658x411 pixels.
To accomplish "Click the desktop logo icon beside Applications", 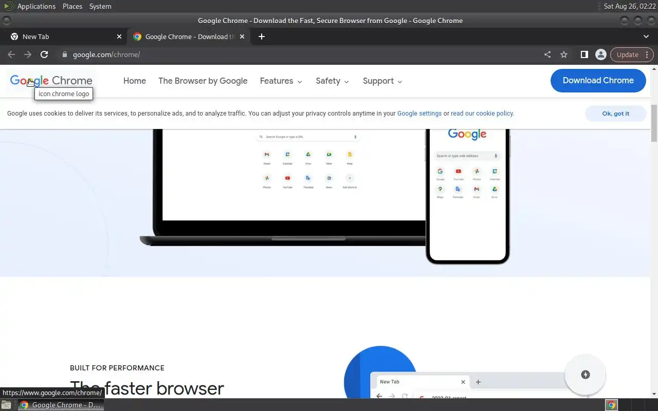I will [9, 6].
